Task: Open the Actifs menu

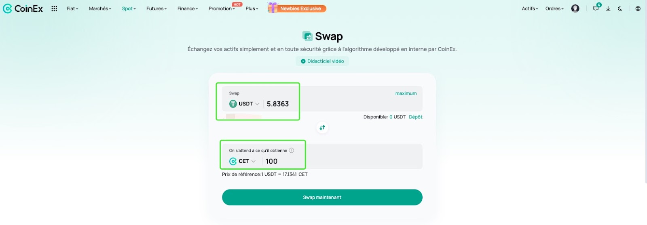Action: coord(530,8)
